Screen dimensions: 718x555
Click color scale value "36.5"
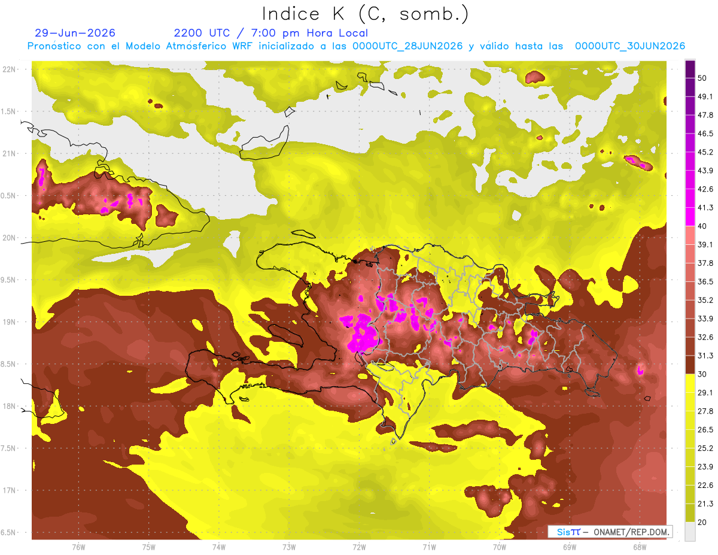pyautogui.click(x=705, y=281)
